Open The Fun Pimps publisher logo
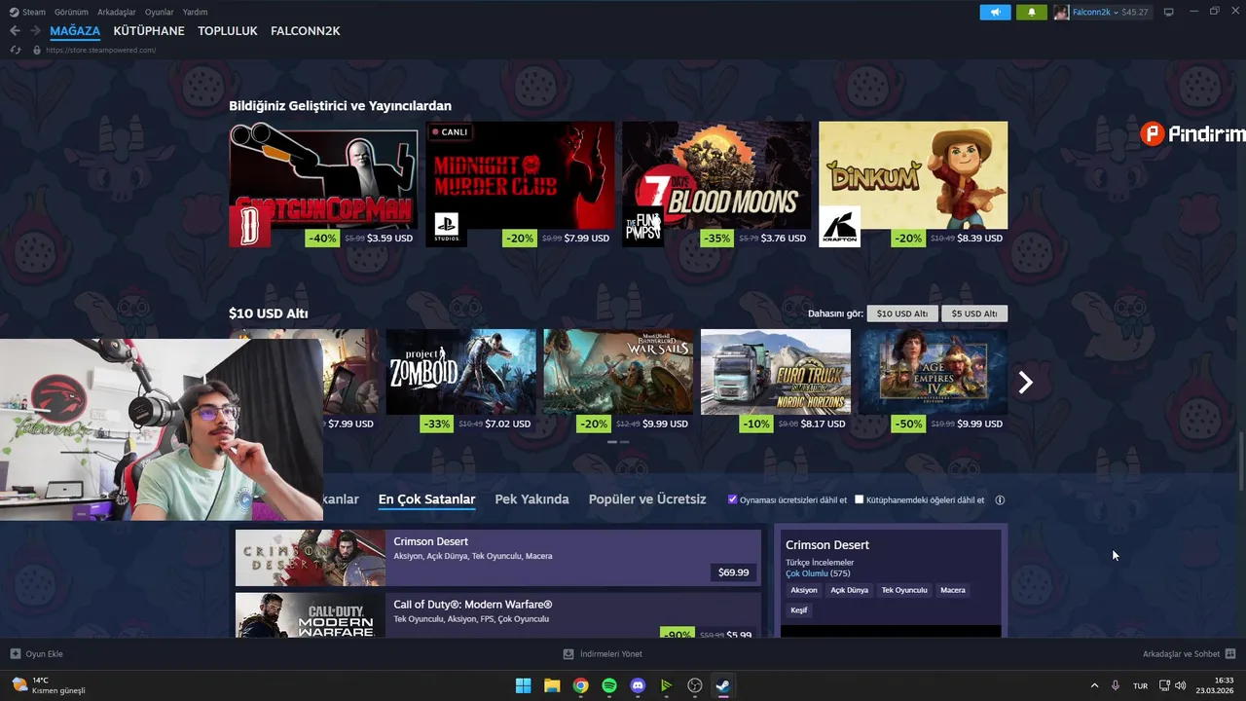This screenshot has width=1246, height=701. pyautogui.click(x=642, y=227)
